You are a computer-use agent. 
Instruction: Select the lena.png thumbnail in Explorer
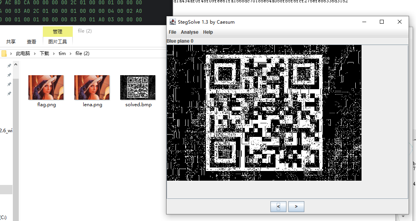point(92,88)
